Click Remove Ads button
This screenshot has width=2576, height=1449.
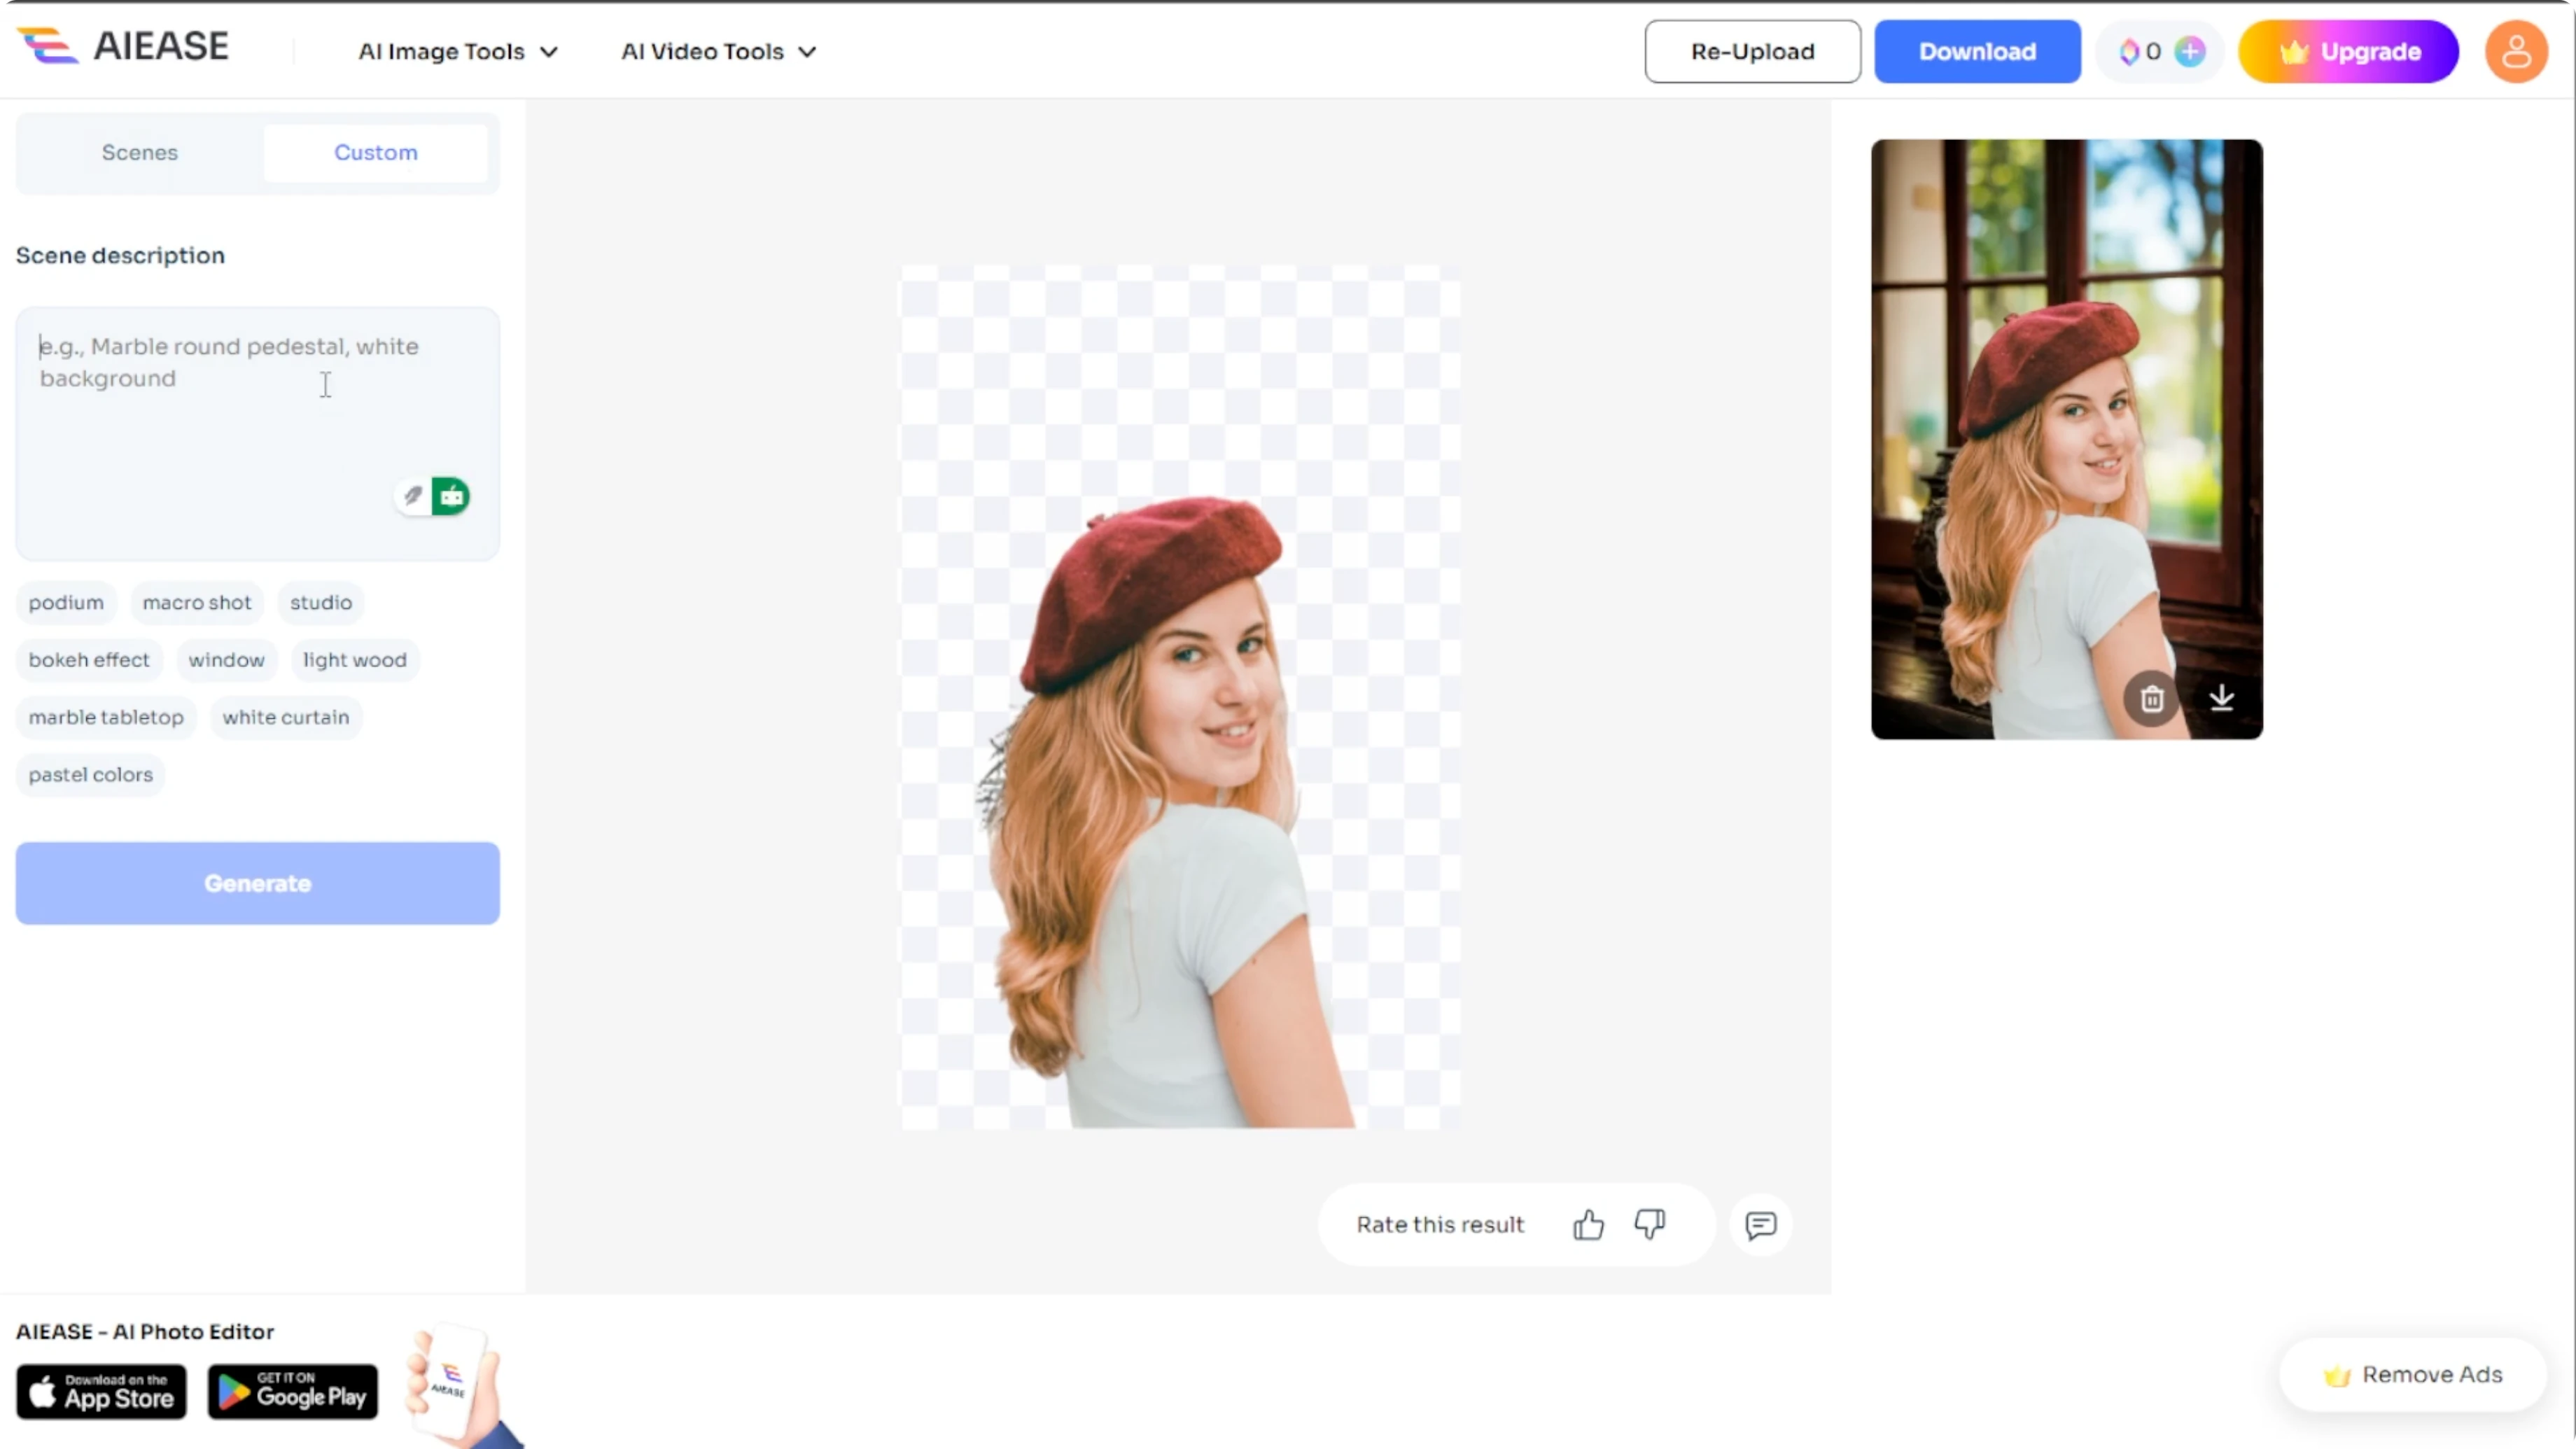tap(2412, 1375)
